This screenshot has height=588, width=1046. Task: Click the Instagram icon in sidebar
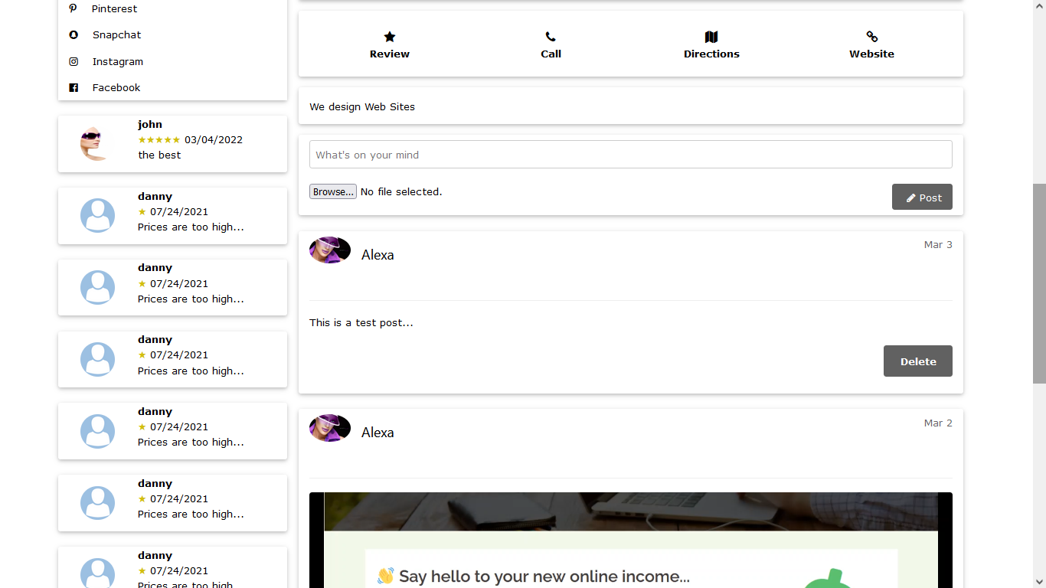coord(74,61)
